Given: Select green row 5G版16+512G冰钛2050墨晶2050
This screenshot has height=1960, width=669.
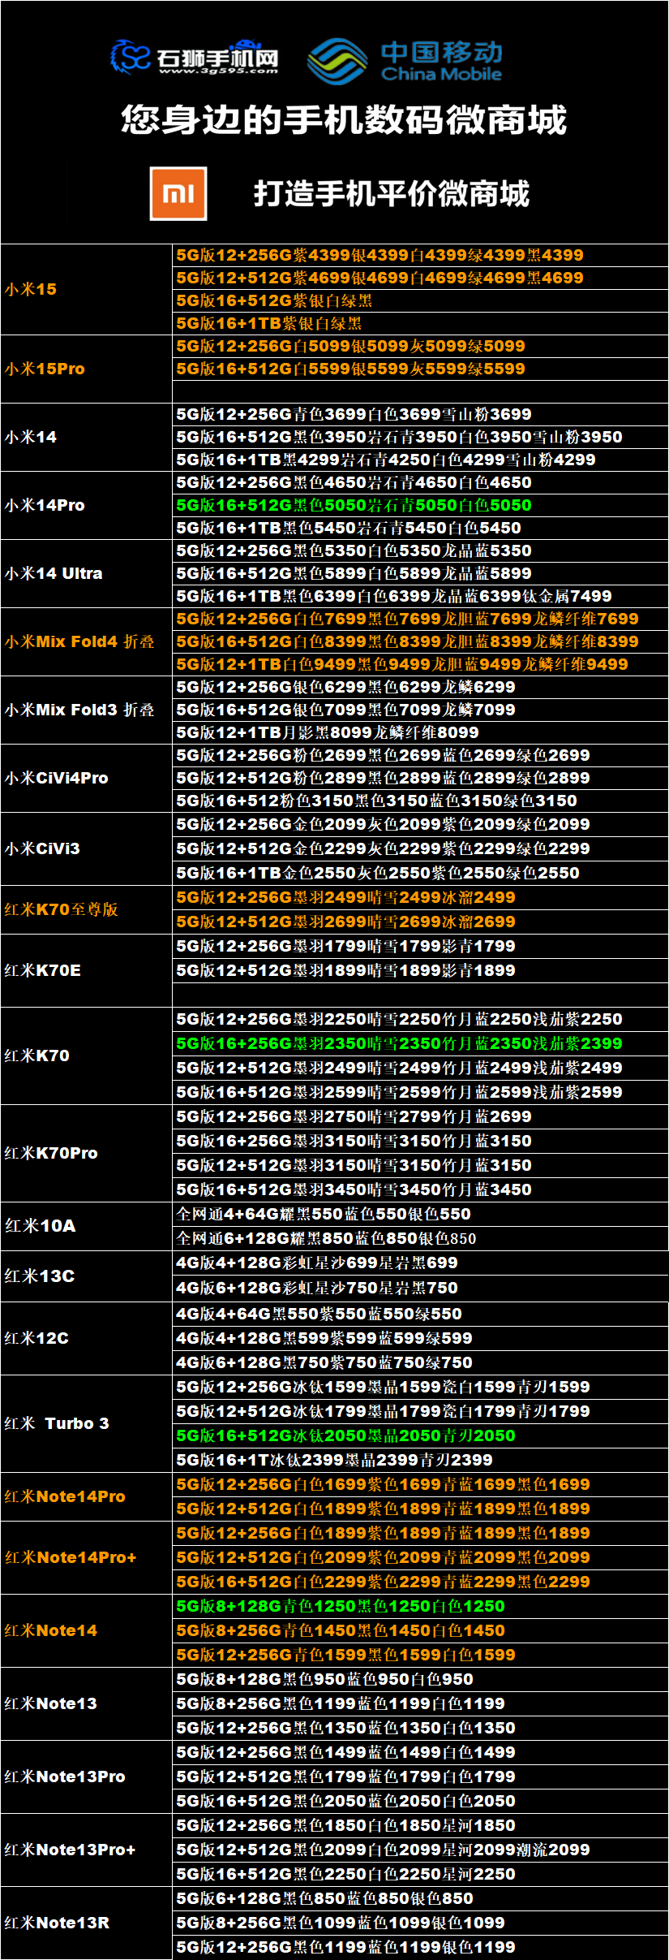Looking at the screenshot, I should point(420,1435).
